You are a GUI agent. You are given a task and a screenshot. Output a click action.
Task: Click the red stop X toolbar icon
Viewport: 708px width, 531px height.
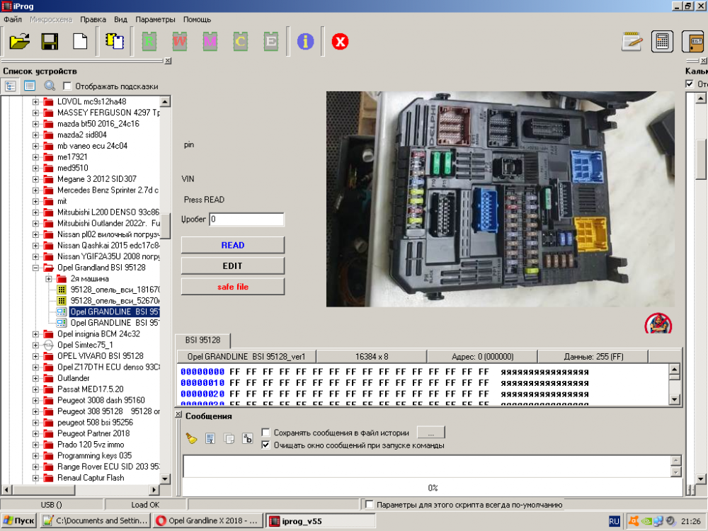point(341,42)
